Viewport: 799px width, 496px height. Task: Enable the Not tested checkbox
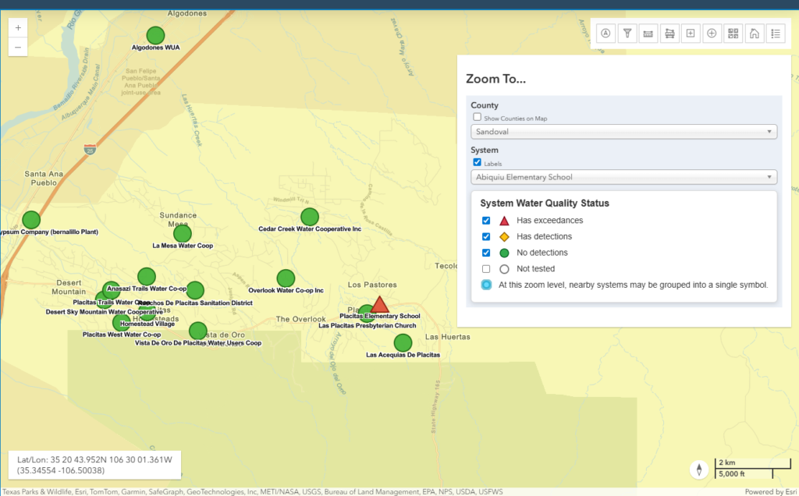pyautogui.click(x=486, y=269)
